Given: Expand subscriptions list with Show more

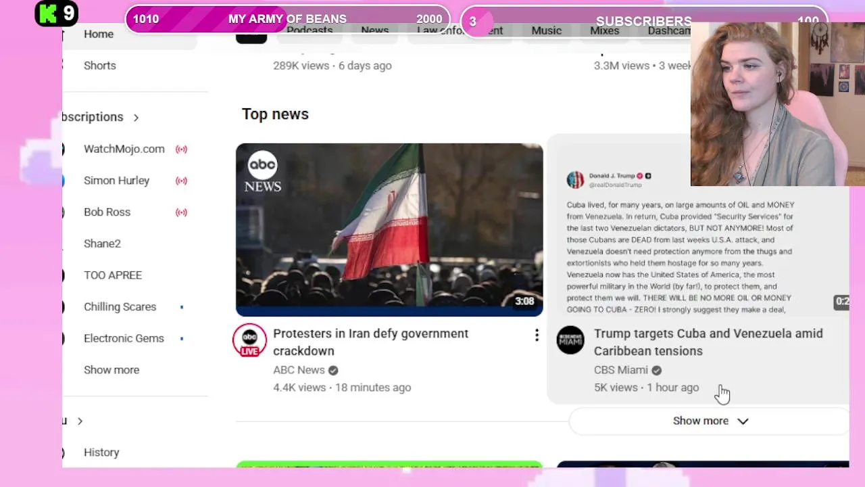Looking at the screenshot, I should coord(112,370).
